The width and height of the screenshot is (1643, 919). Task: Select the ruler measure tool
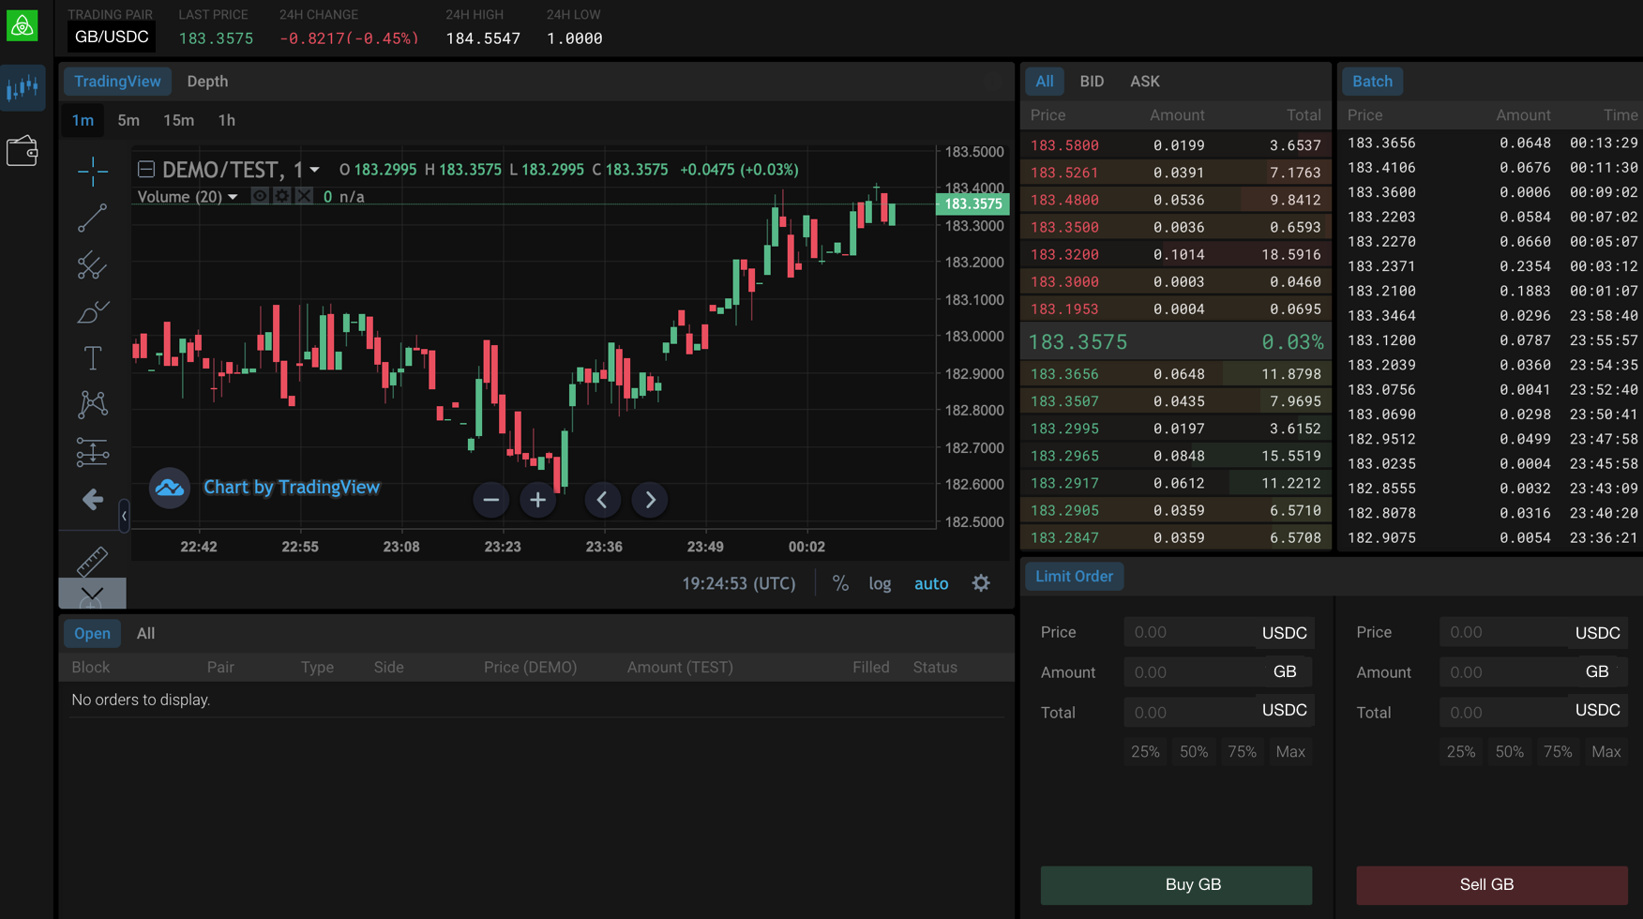click(92, 562)
